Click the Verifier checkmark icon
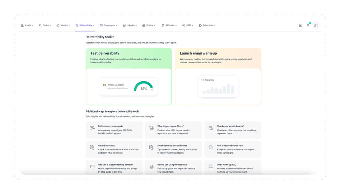 (58, 25)
